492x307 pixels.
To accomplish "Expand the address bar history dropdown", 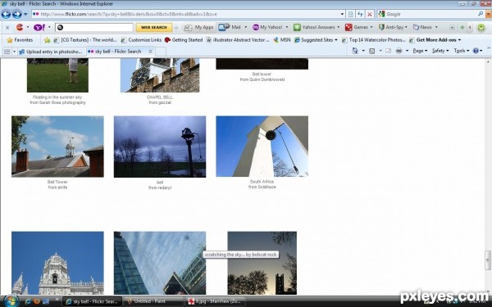I will 342,14.
